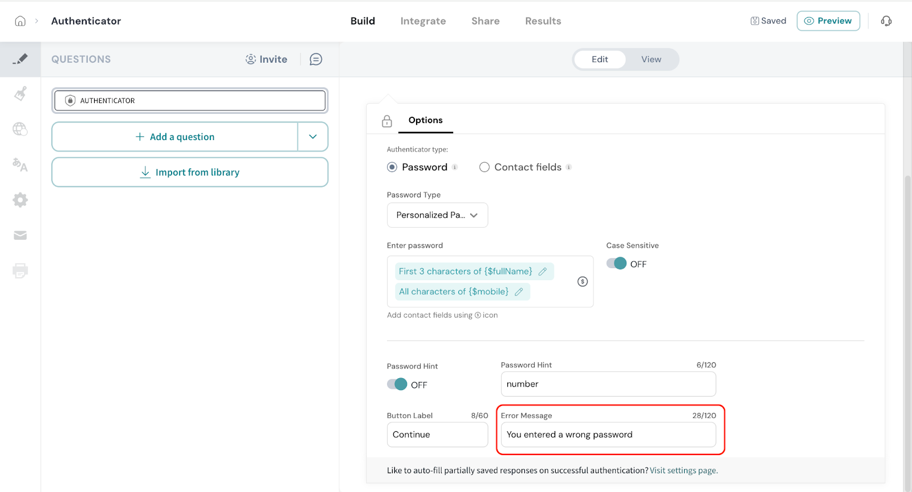Expand the Add a question arrow
912x492 pixels.
tap(312, 137)
